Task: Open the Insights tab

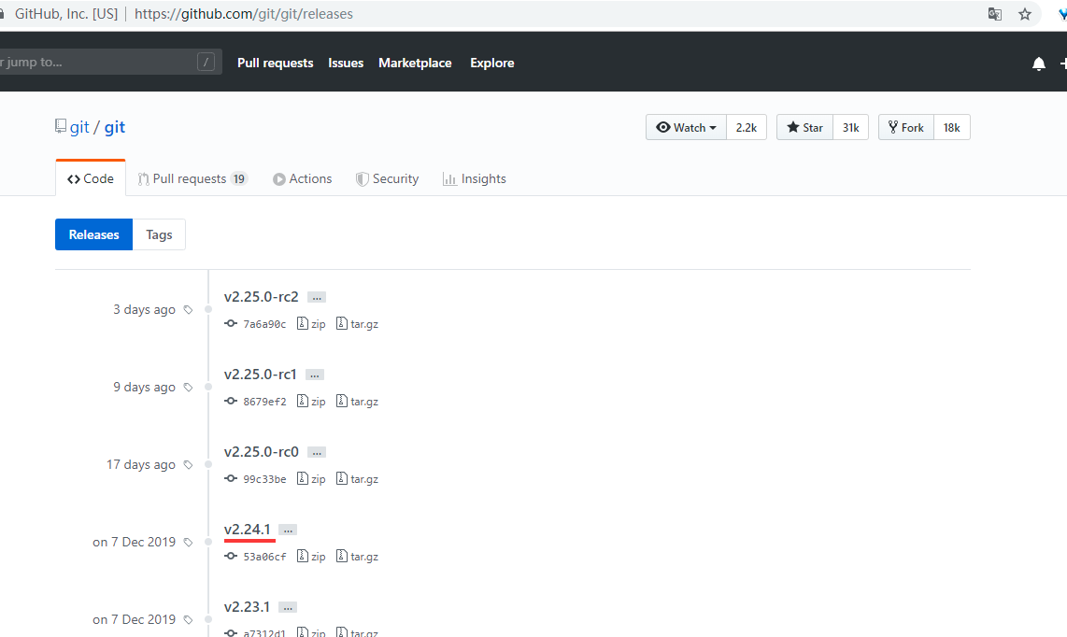Action: (x=475, y=178)
